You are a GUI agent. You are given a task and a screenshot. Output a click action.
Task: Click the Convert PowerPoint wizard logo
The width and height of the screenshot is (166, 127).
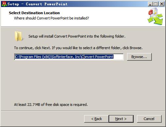pos(155,16)
